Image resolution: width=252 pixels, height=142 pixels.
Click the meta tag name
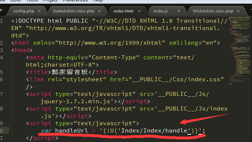click(x=37, y=57)
